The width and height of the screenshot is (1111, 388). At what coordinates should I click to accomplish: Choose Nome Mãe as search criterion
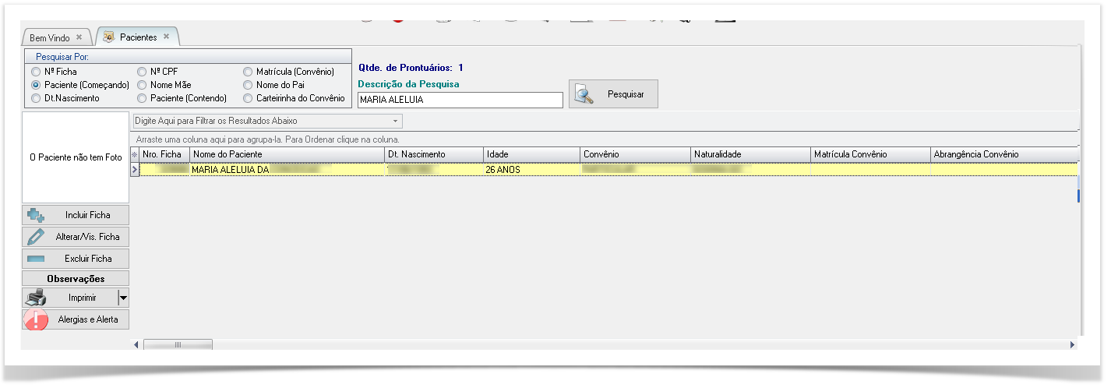[143, 85]
